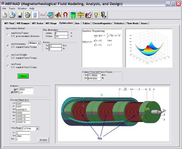The image size is (182, 149).
Task: Switch to the Robotics tab
Action: [x=119, y=23]
